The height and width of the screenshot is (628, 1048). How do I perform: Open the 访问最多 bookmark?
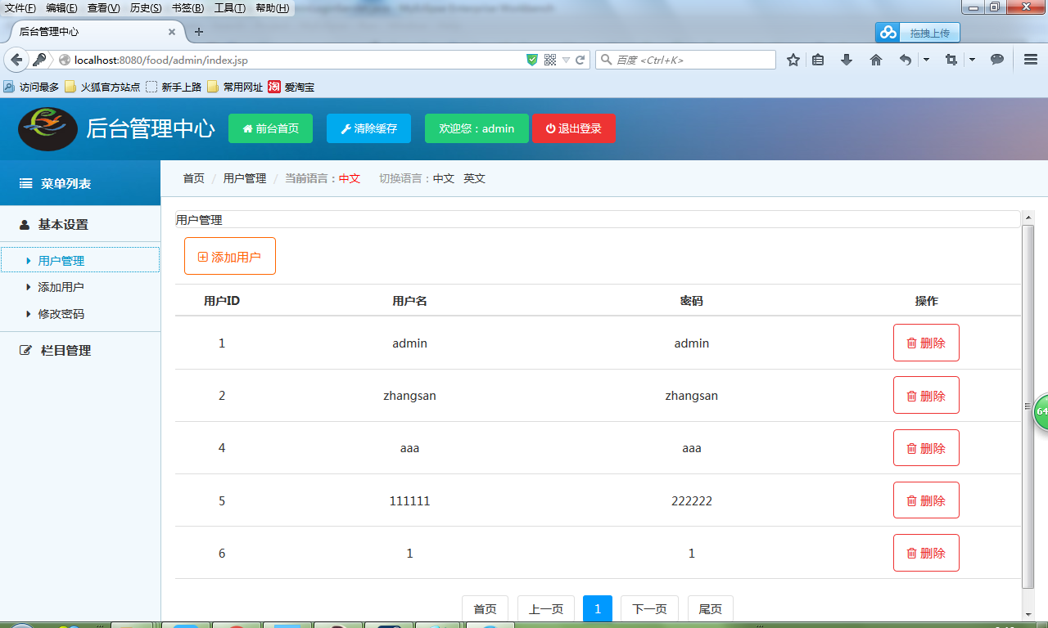32,87
